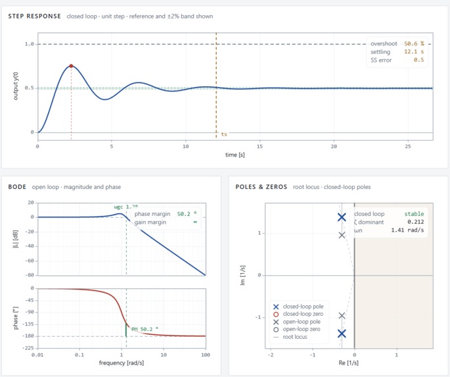Select the lower blue closed-loop pole marker
The height and width of the screenshot is (377, 450).
[342, 334]
